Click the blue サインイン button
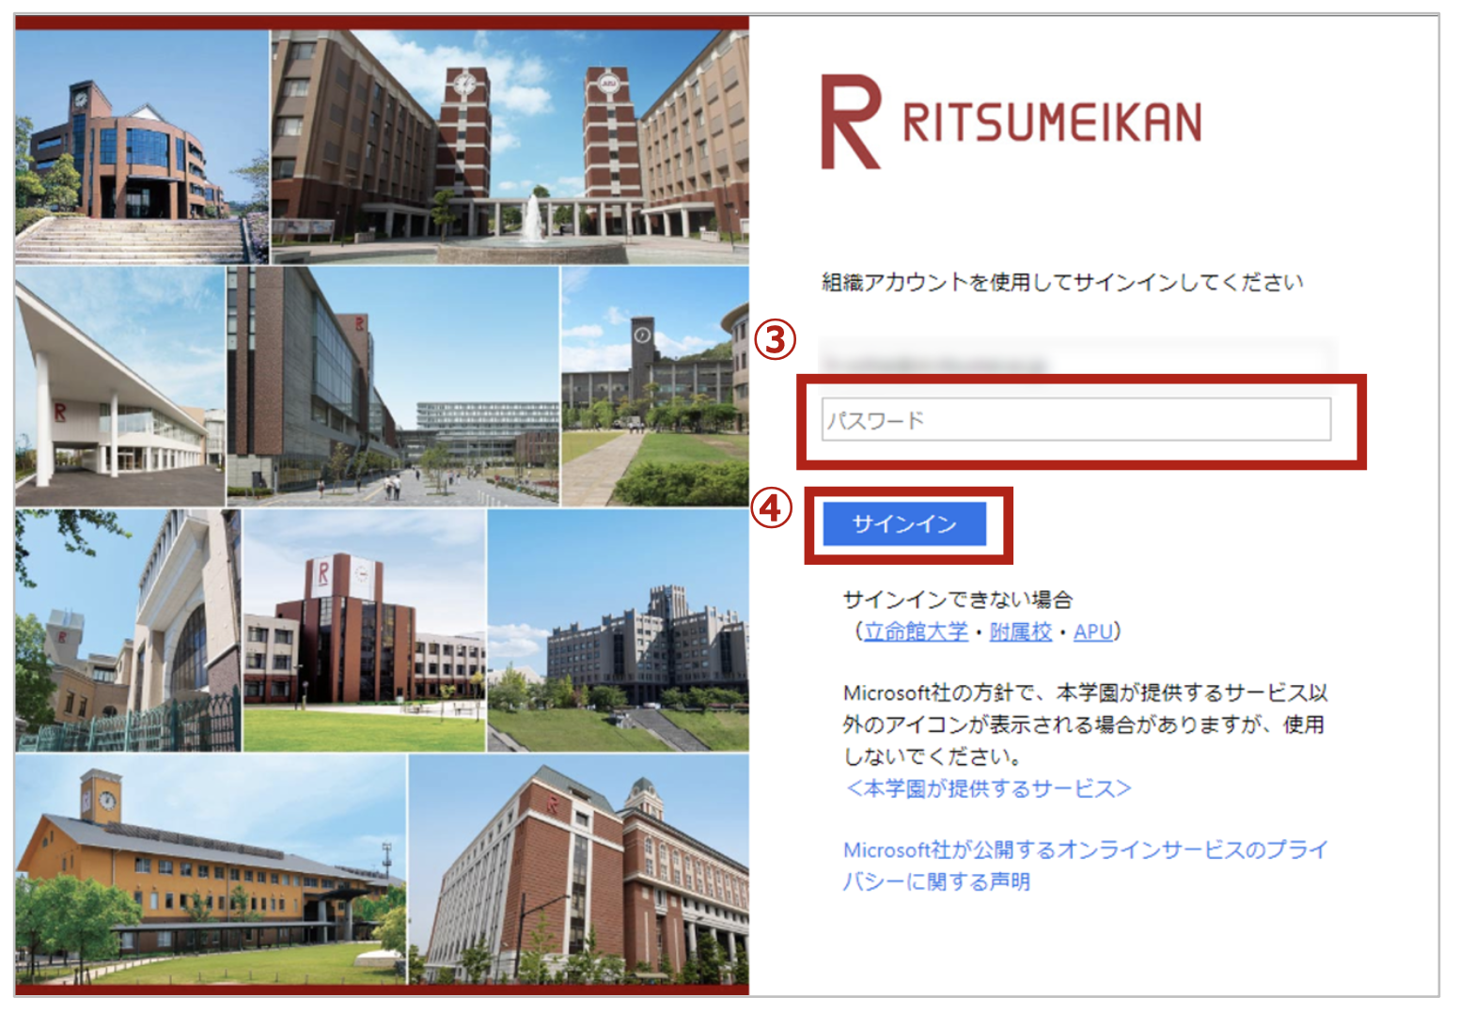Screen dimensions: 1459x1013 (904, 523)
